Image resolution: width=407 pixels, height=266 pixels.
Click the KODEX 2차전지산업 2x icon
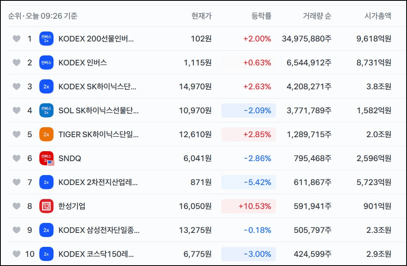[46, 182]
